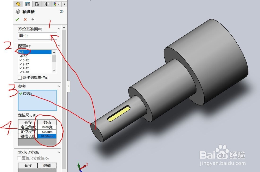Click the 键槽长度 value 10.00mm
This screenshot has width=260, height=172.
(47, 136)
